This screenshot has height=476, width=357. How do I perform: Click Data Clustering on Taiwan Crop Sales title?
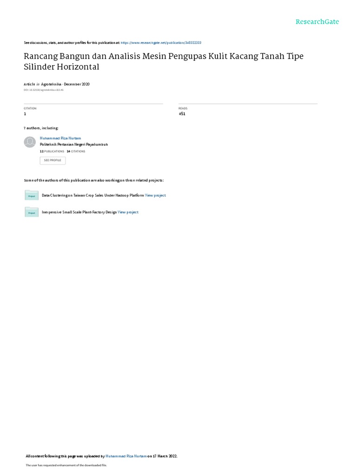point(93,195)
